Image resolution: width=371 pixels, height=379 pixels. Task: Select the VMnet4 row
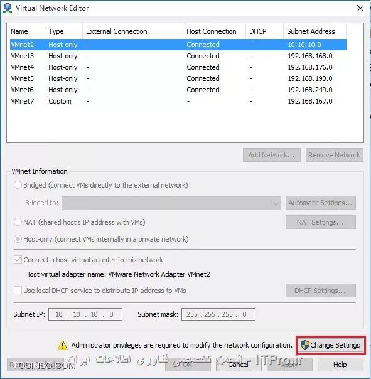[178, 67]
